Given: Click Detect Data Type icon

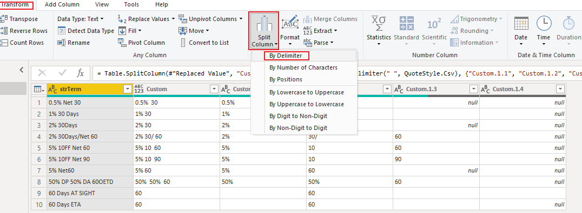Looking at the screenshot, I should 62,31.
